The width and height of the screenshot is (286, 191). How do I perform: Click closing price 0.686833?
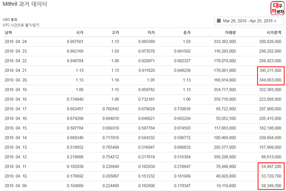coord(182,147)
